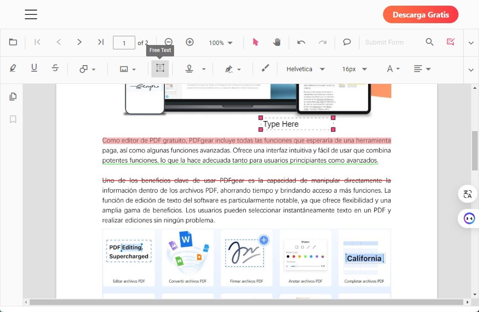The width and height of the screenshot is (479, 312).
Task: Open the font color picker
Action: [391, 69]
